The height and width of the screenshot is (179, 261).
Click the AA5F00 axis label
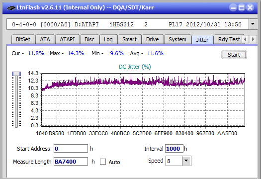227,133
